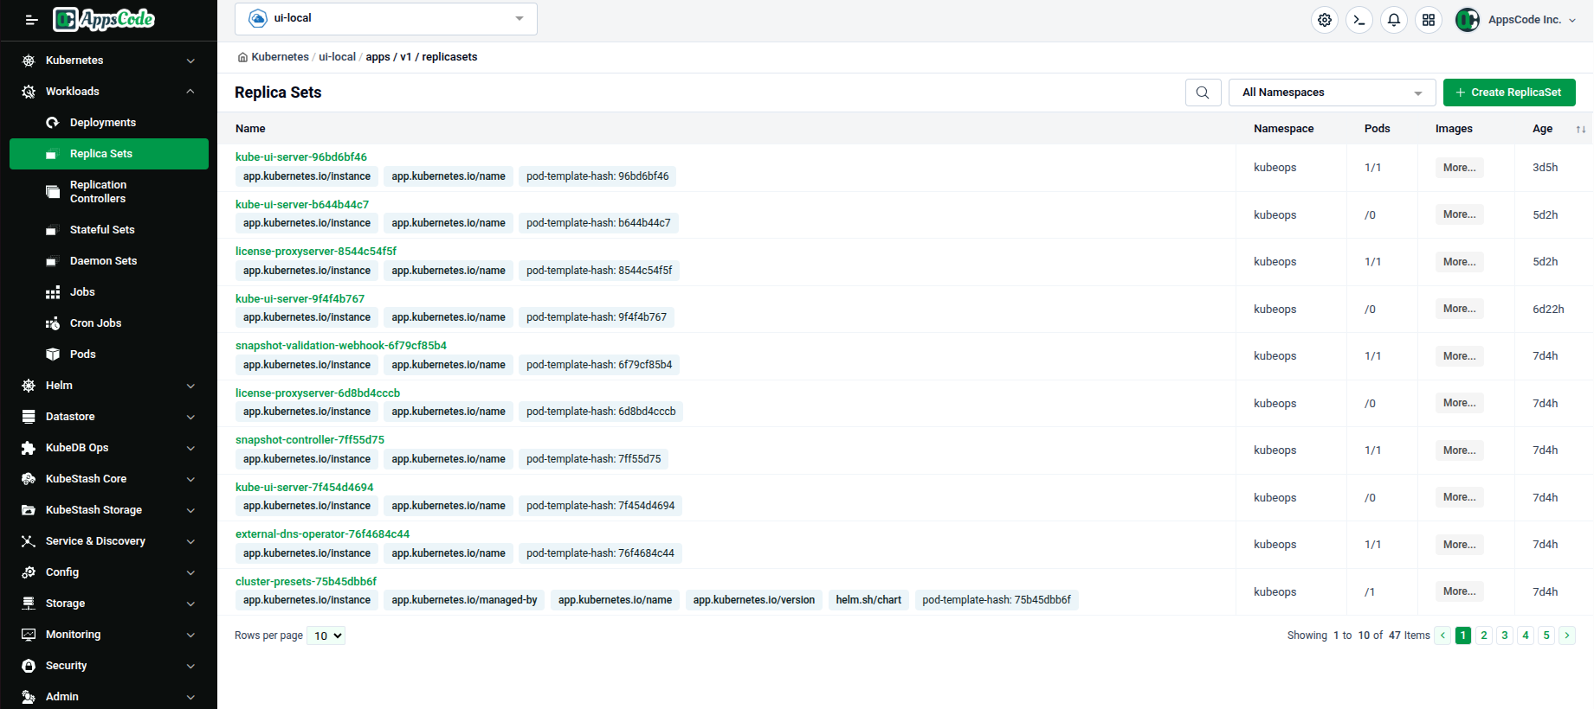Go to the previous page arrow

pos(1442,636)
